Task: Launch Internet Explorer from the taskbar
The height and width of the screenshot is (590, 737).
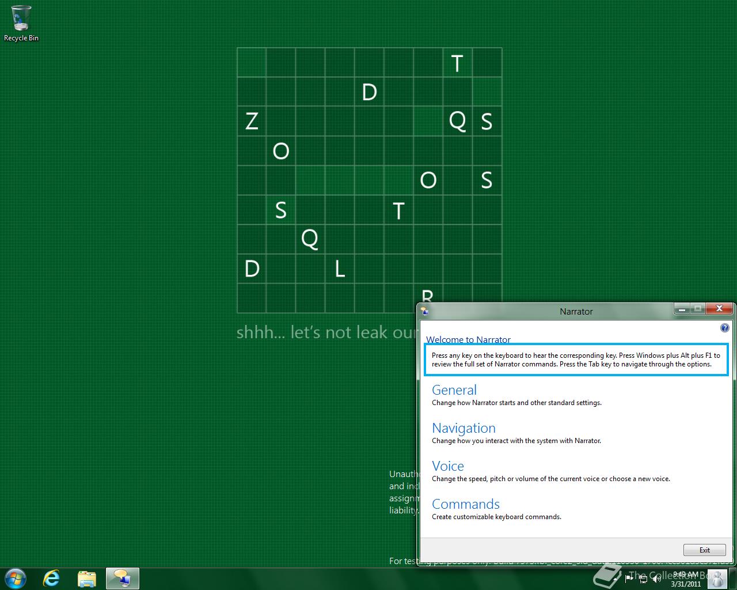Action: click(x=52, y=578)
